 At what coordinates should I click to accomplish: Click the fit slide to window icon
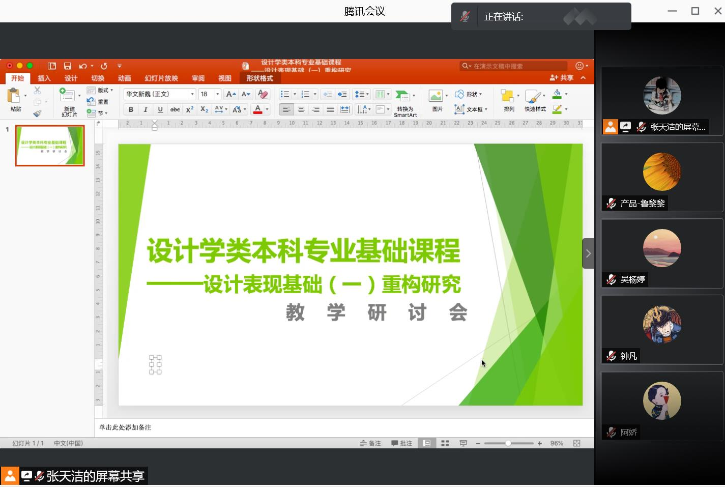coord(576,443)
